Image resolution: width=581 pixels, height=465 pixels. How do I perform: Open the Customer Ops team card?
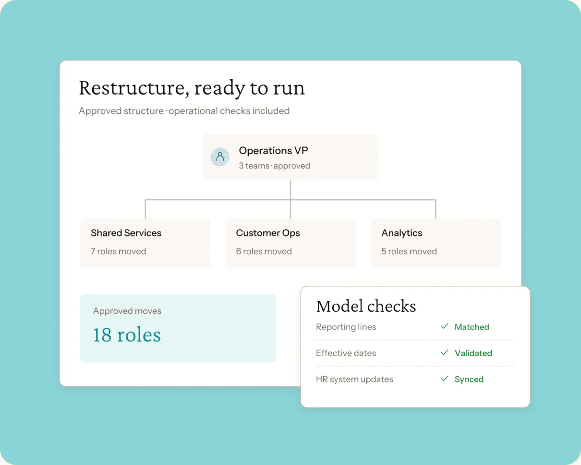[290, 243]
